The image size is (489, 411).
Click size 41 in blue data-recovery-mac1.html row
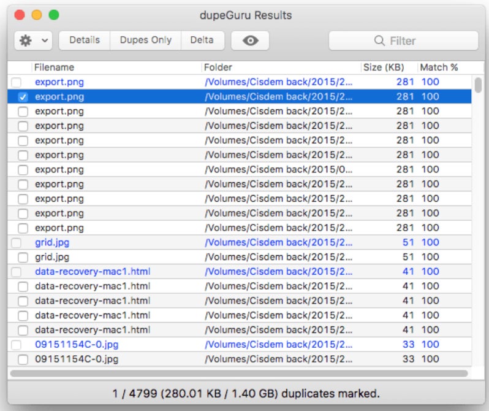click(x=408, y=272)
